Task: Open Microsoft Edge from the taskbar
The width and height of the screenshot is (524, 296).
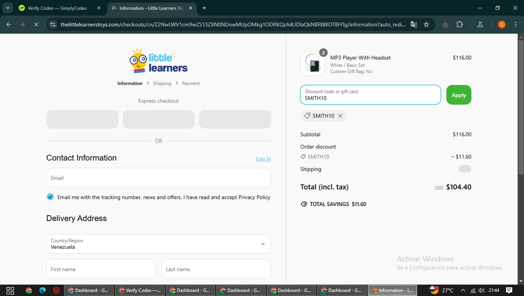Action: coord(43,290)
